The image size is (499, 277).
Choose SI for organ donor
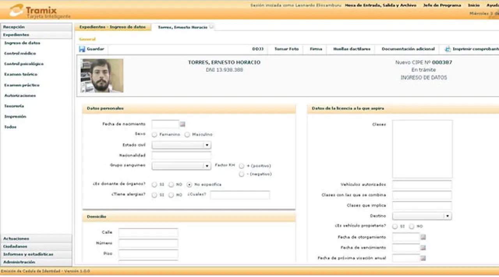(x=155, y=185)
